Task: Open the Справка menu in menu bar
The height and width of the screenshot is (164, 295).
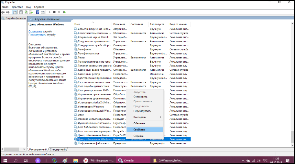Action: [x=39, y=7]
